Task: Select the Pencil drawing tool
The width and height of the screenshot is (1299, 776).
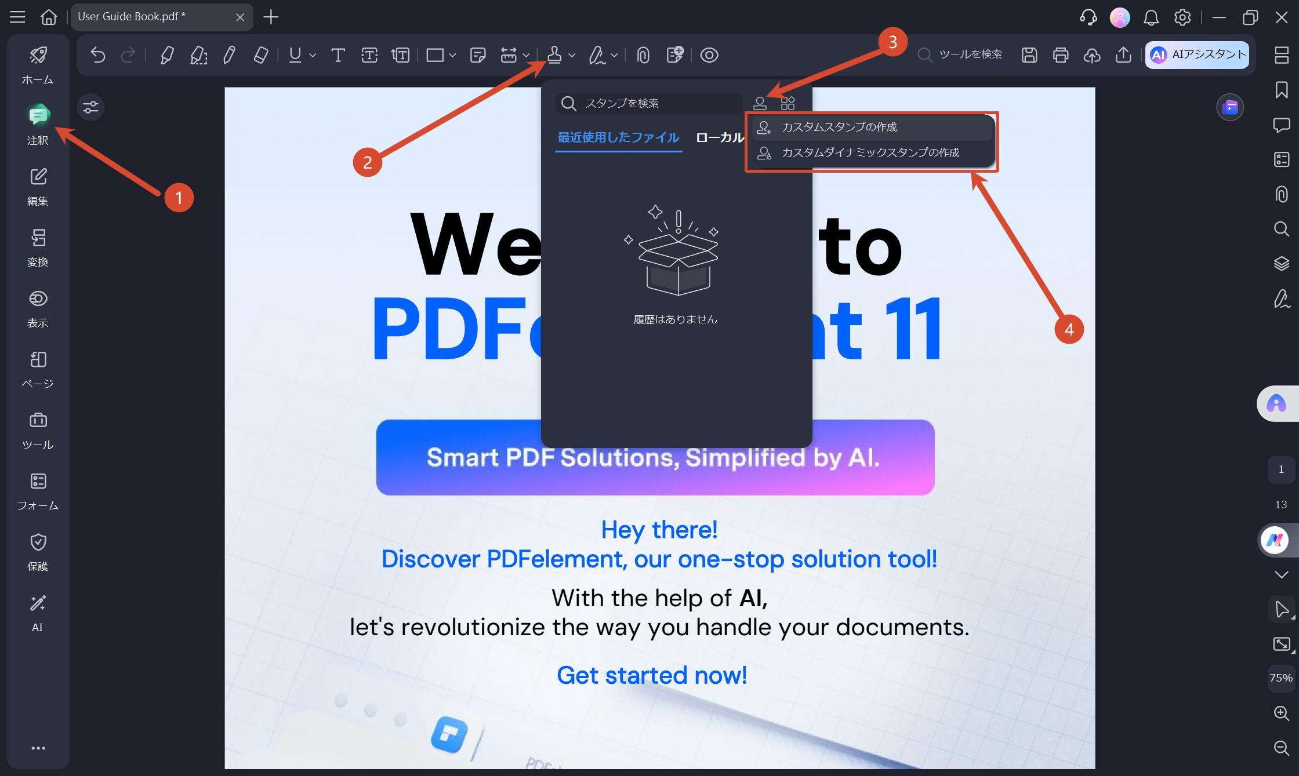Action: (230, 55)
